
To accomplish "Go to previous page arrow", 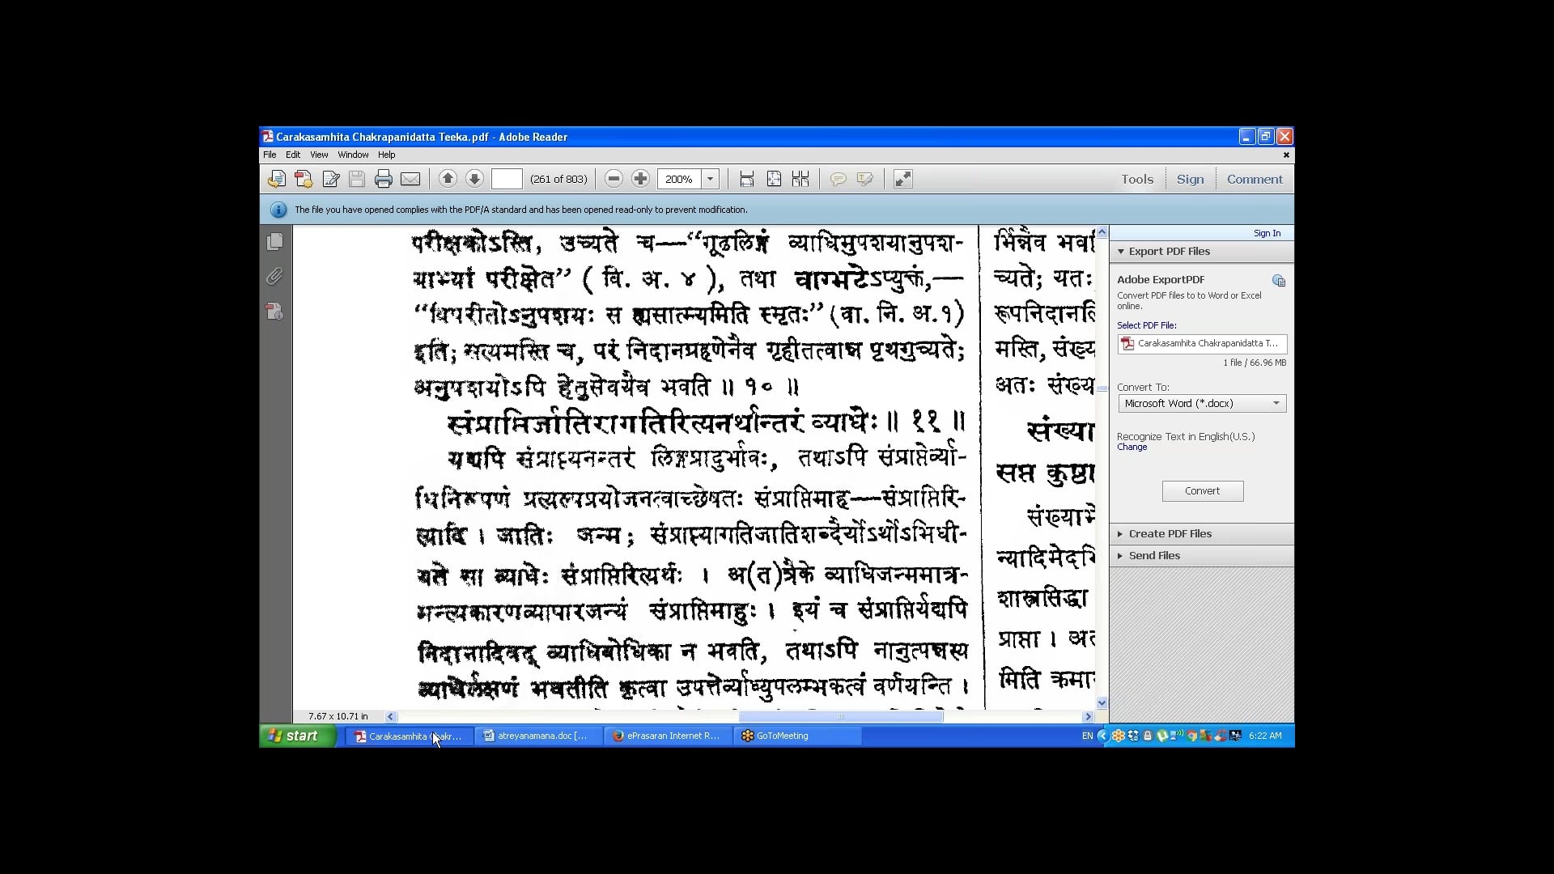I will pos(448,179).
